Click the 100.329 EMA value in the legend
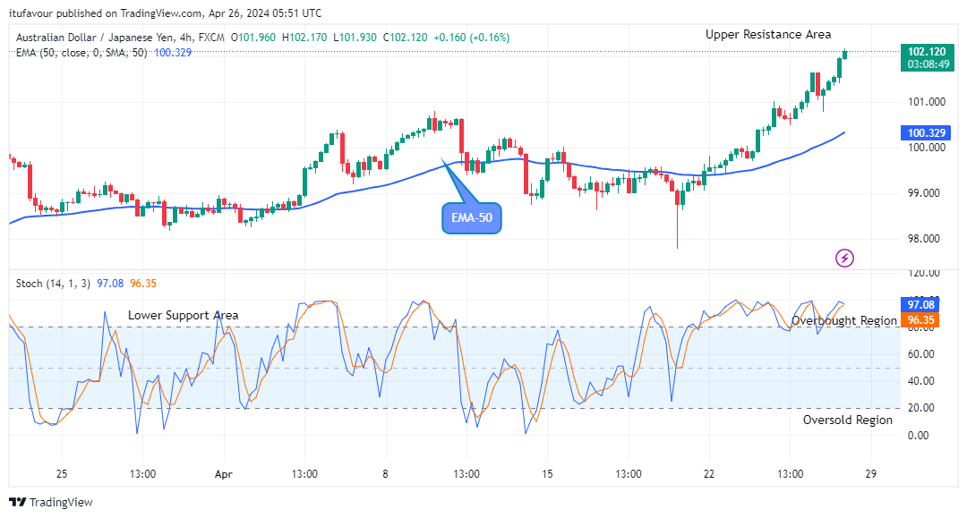The height and width of the screenshot is (518, 967). point(173,53)
